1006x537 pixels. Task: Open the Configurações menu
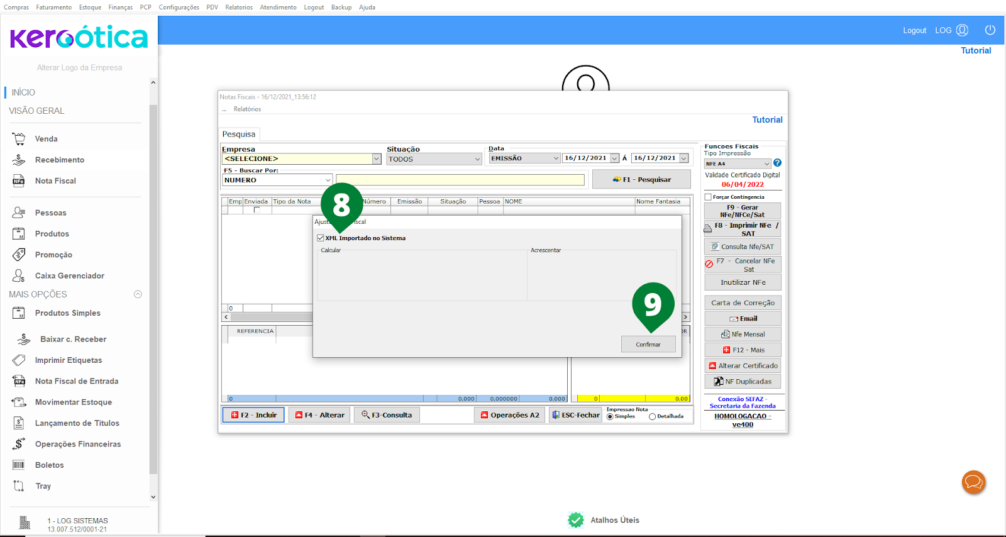coord(179,8)
